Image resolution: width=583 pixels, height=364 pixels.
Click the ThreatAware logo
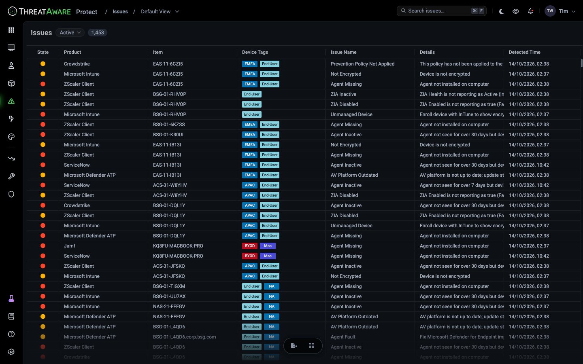[x=39, y=11]
